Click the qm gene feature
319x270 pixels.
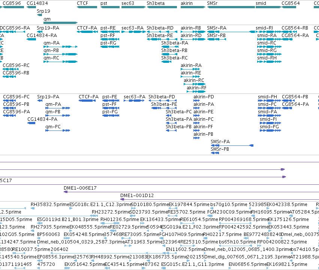(x=60, y=23)
